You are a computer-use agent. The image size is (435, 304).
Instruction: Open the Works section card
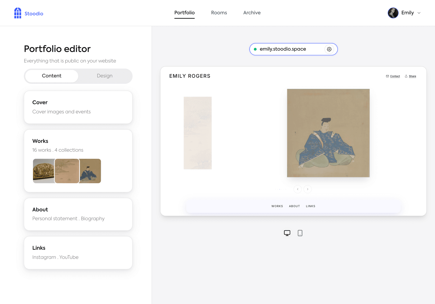(78, 161)
